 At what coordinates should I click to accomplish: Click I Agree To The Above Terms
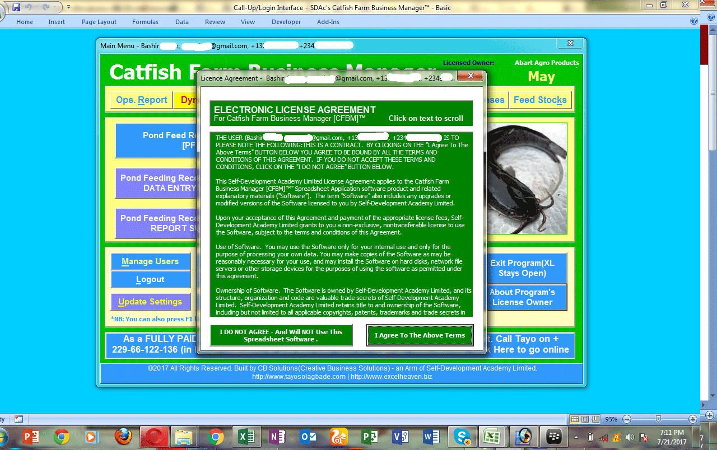coord(420,335)
